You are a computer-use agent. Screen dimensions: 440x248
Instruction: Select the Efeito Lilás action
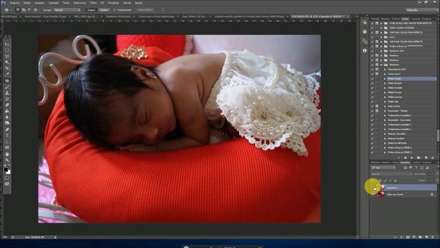(393, 101)
